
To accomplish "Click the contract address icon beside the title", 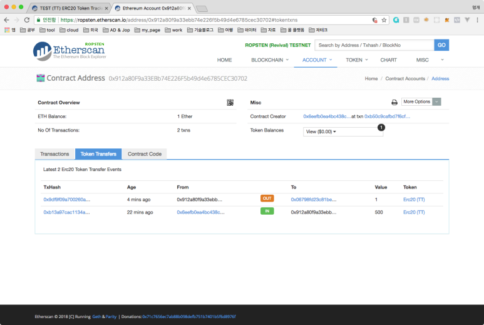I will click(41, 78).
